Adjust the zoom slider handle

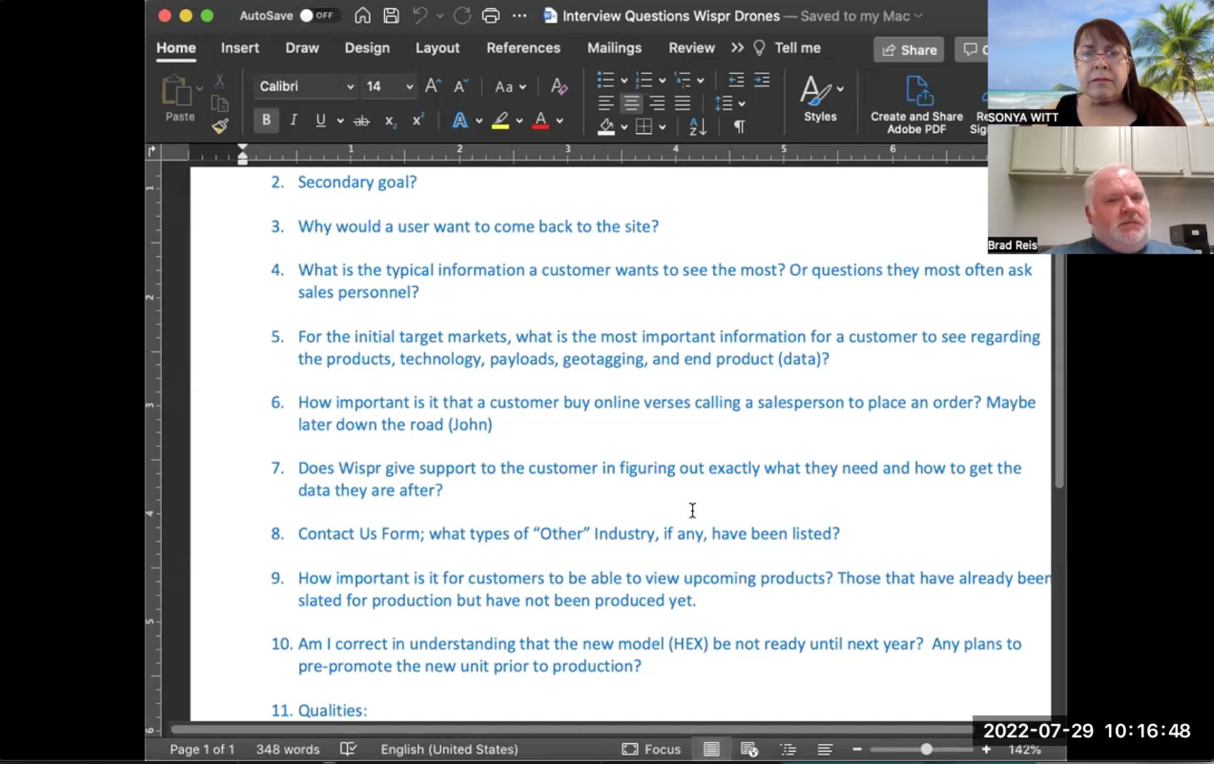tap(926, 749)
